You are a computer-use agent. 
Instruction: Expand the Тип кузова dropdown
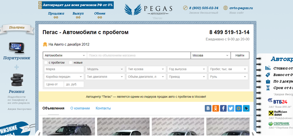pos(146,69)
